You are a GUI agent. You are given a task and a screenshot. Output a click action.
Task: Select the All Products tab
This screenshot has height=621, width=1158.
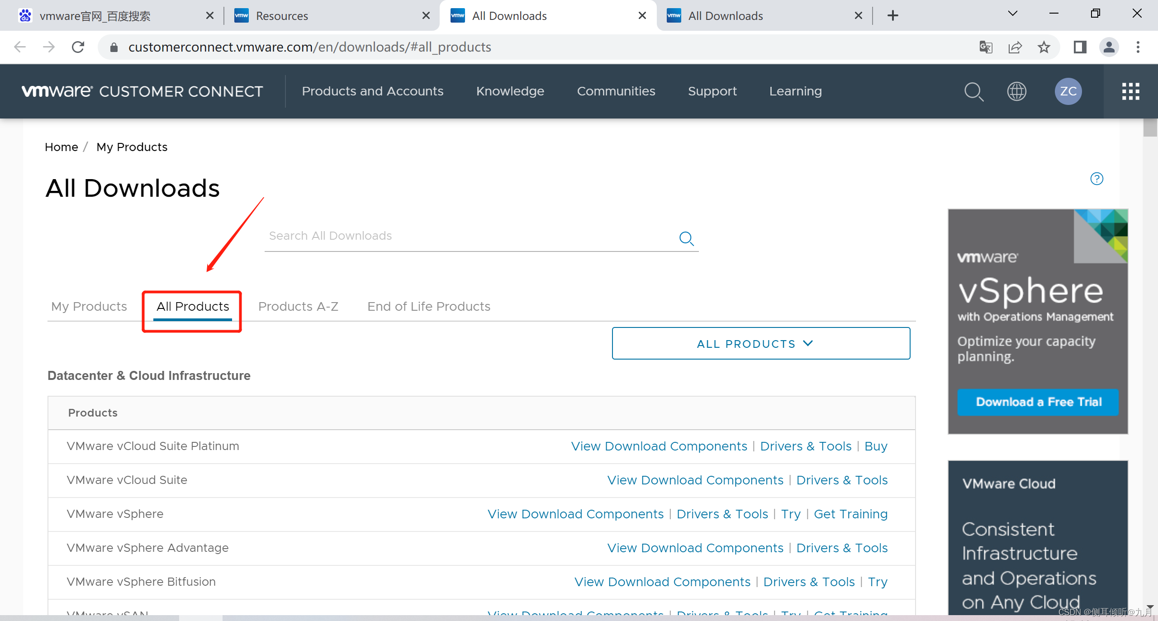pyautogui.click(x=192, y=306)
